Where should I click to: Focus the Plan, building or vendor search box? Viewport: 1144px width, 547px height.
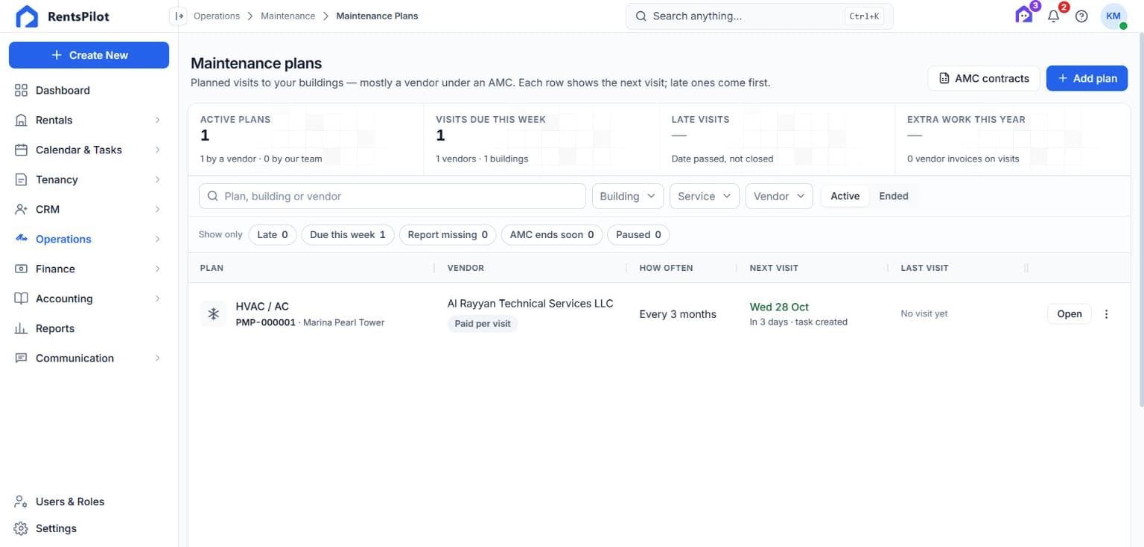393,196
